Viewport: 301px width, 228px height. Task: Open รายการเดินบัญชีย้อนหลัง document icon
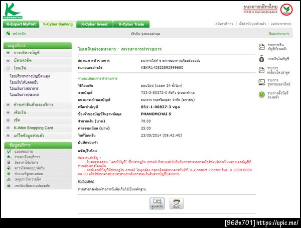(x=262, y=47)
